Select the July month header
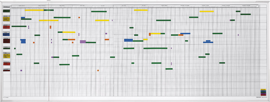The height and width of the screenshot is (102, 270). click(144, 6)
